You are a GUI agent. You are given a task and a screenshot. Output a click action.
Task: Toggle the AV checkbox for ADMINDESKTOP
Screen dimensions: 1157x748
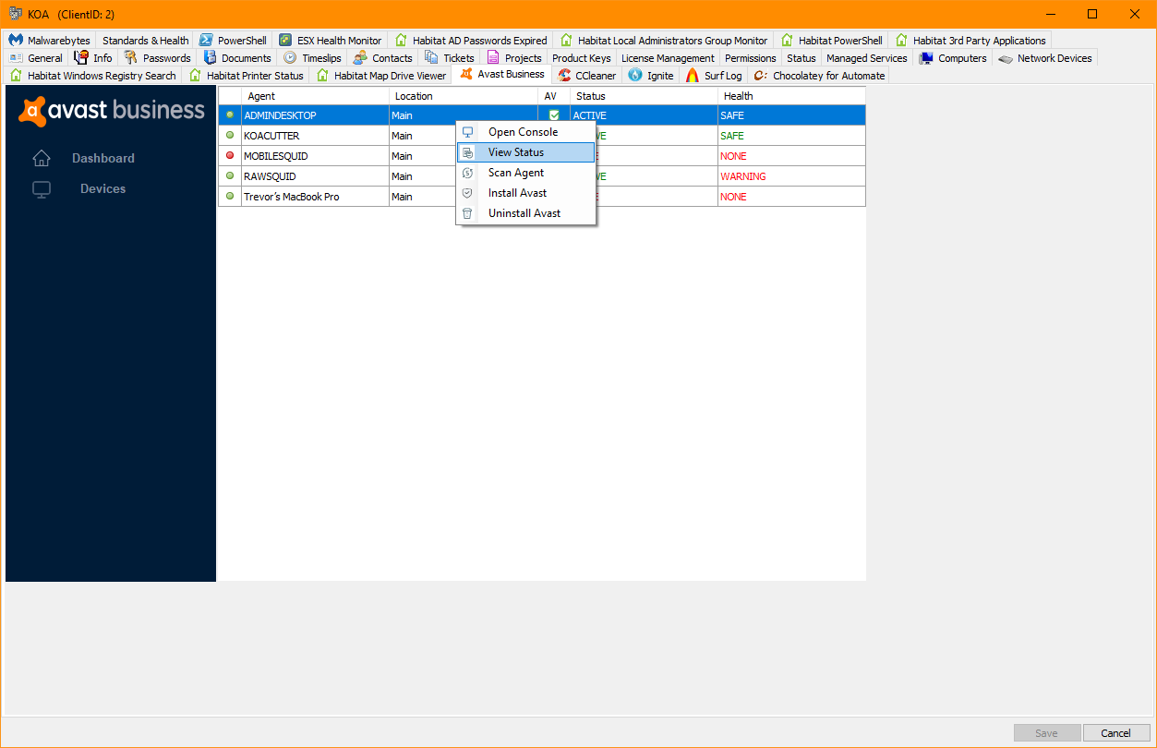point(554,115)
